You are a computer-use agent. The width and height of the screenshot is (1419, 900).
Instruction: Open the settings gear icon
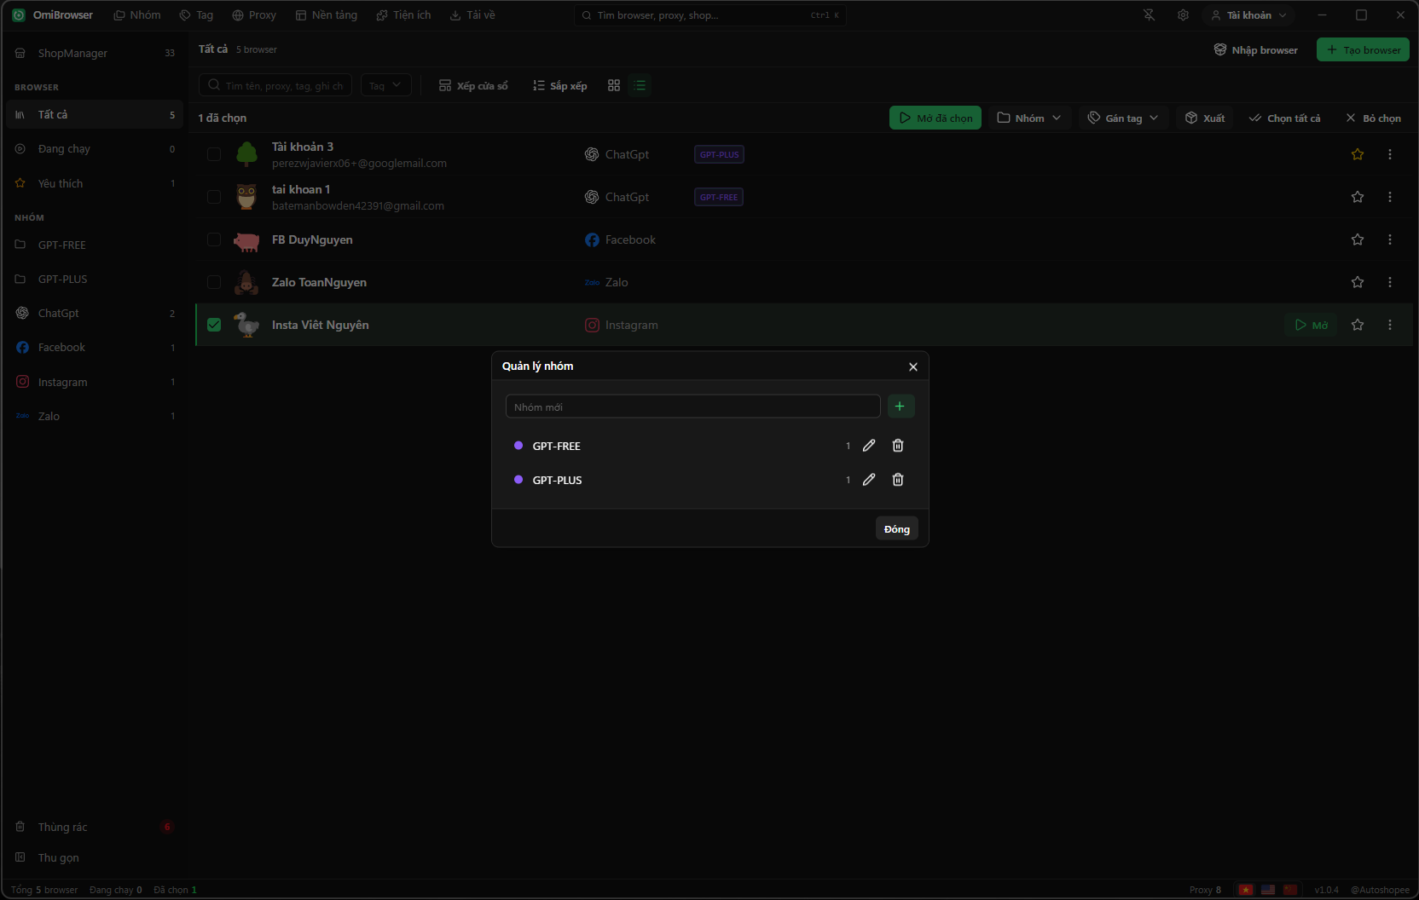pos(1183,15)
